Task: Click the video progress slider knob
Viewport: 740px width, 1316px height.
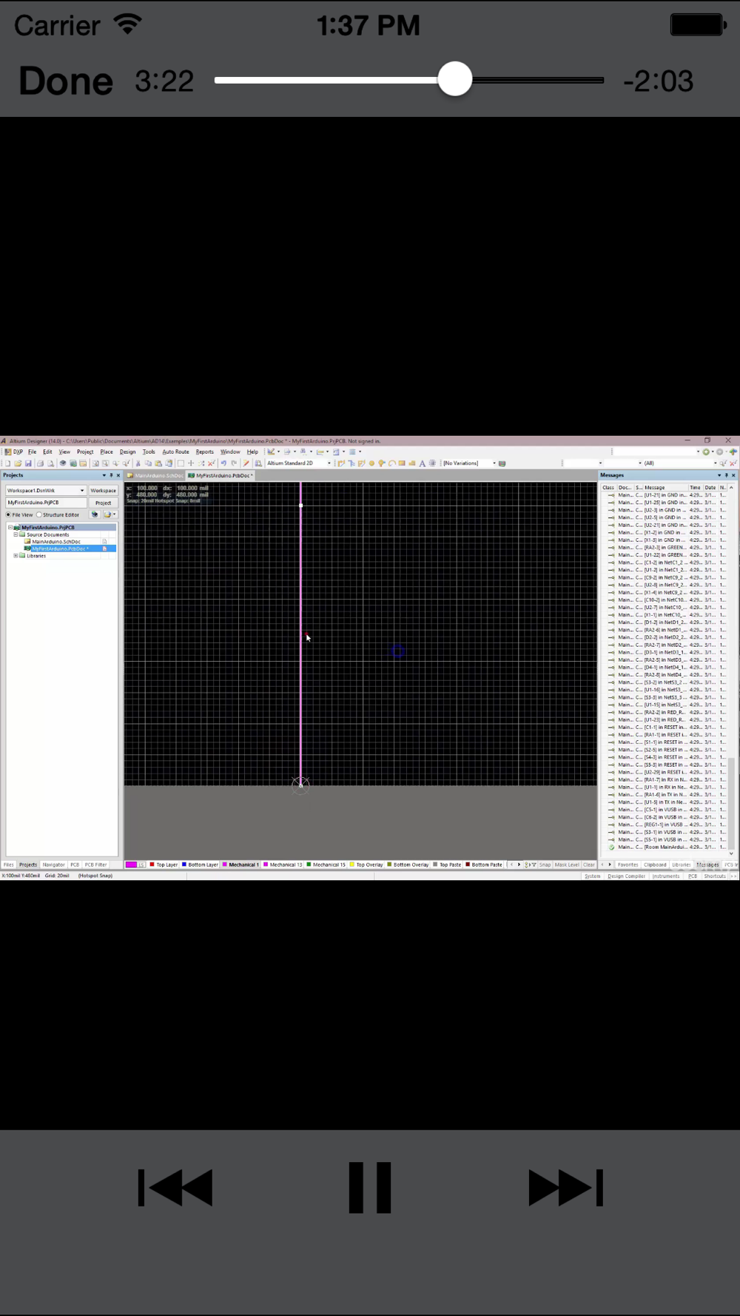Action: tap(454, 79)
